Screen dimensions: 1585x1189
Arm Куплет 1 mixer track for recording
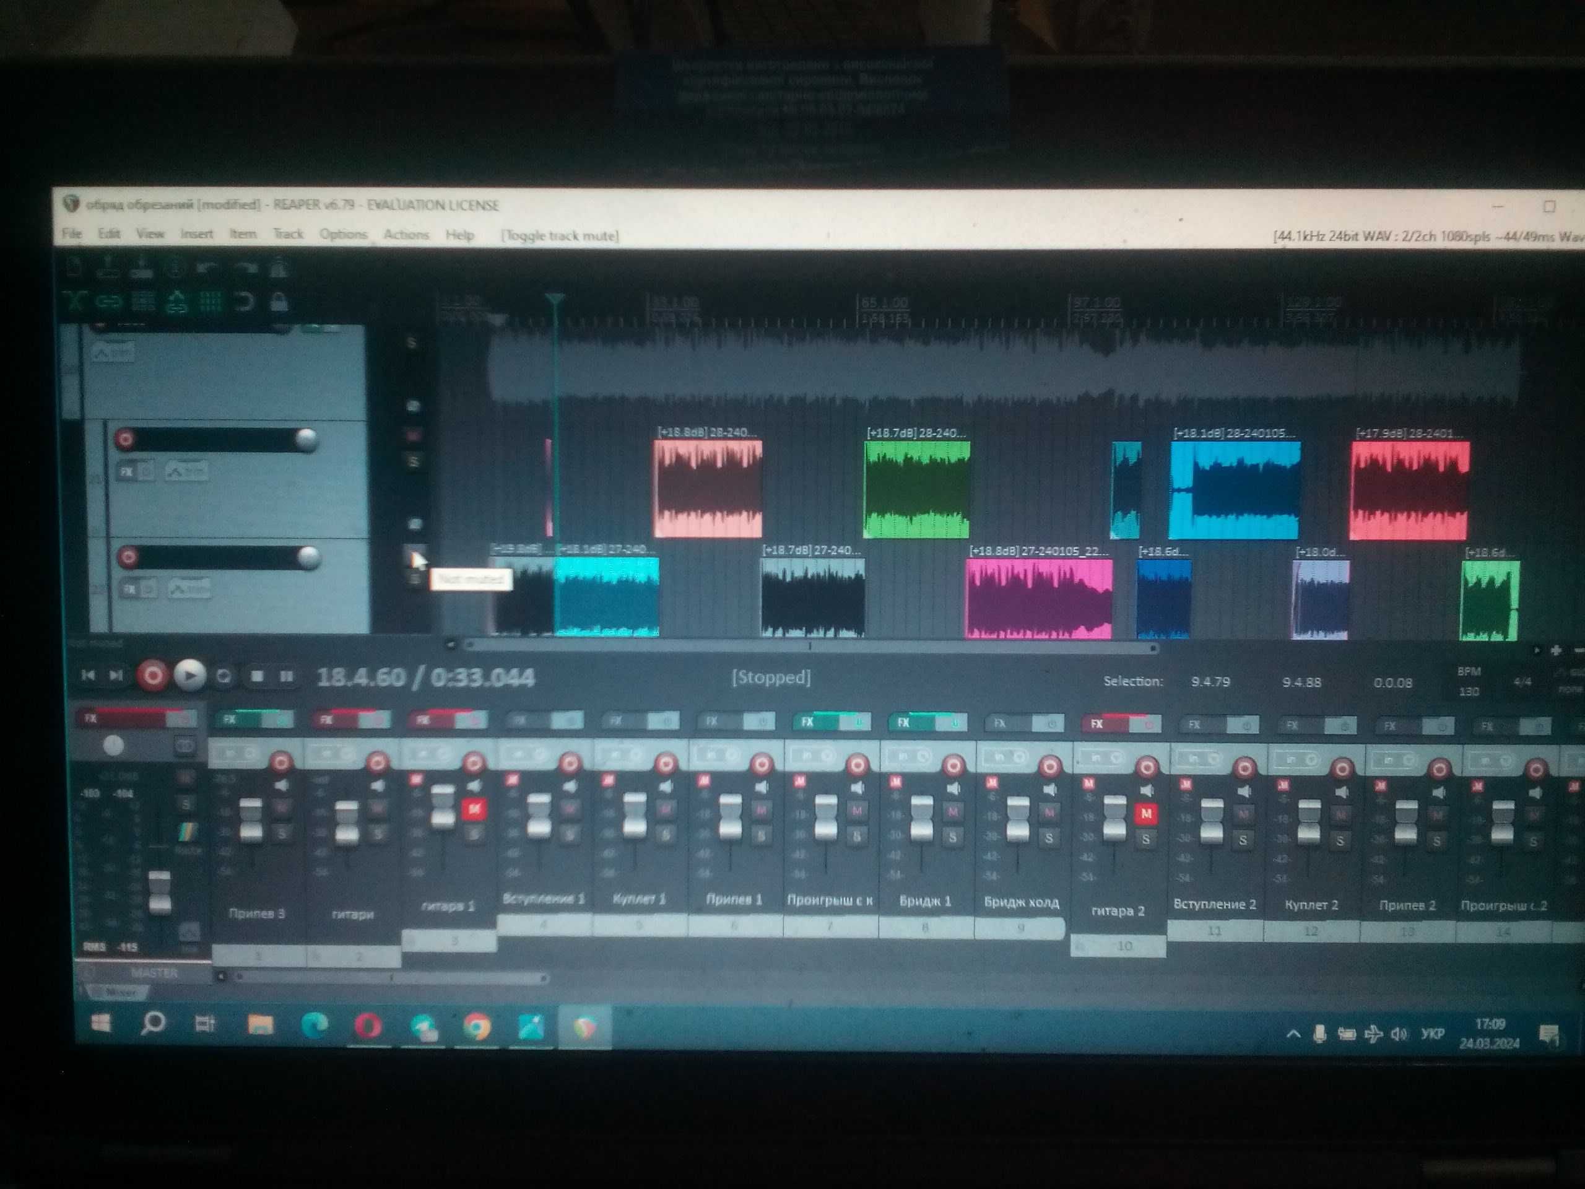666,764
